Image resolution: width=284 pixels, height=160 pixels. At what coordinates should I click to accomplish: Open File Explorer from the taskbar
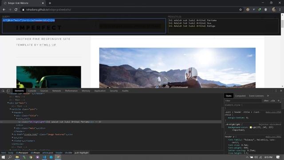tap(17, 157)
